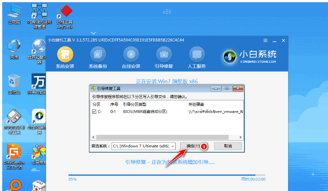
Task: Select the 在线安装 download icon
Action: click(131, 54)
